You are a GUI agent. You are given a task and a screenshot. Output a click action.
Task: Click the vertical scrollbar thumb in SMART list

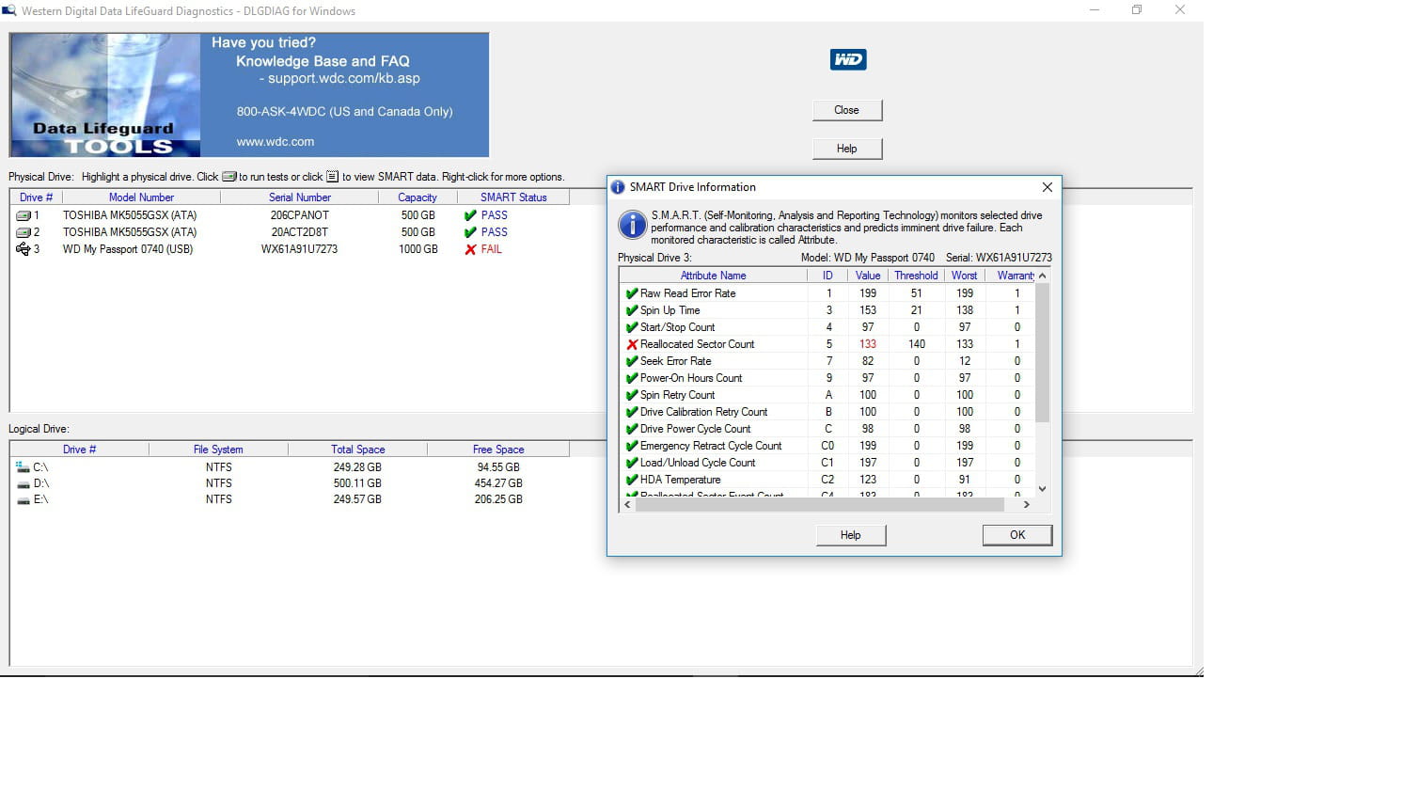click(1042, 352)
